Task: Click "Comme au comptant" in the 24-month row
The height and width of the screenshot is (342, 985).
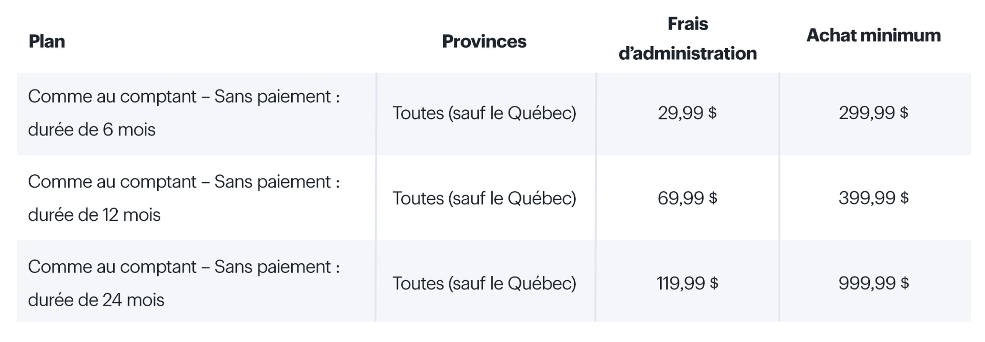Action: [112, 267]
